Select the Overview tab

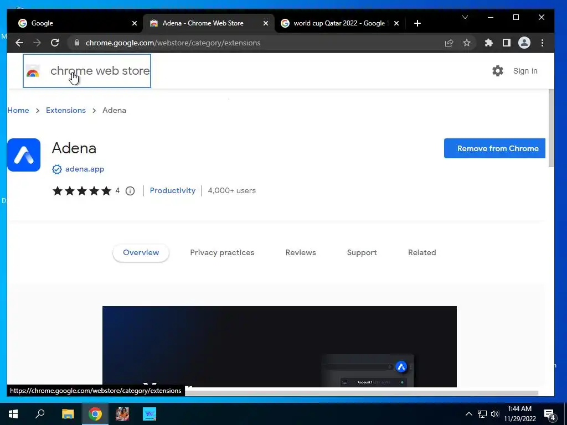(x=141, y=252)
